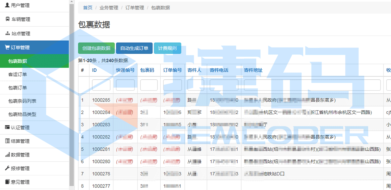Click the shopping cart icon beside 订单管理
Screen dimensions: 391x190
coord(7,47)
